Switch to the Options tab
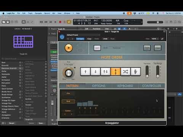Image resolution: width=183 pixels, height=137 pixels. 99,86
